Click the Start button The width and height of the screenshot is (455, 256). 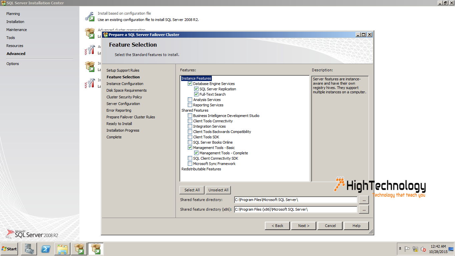tap(9, 249)
